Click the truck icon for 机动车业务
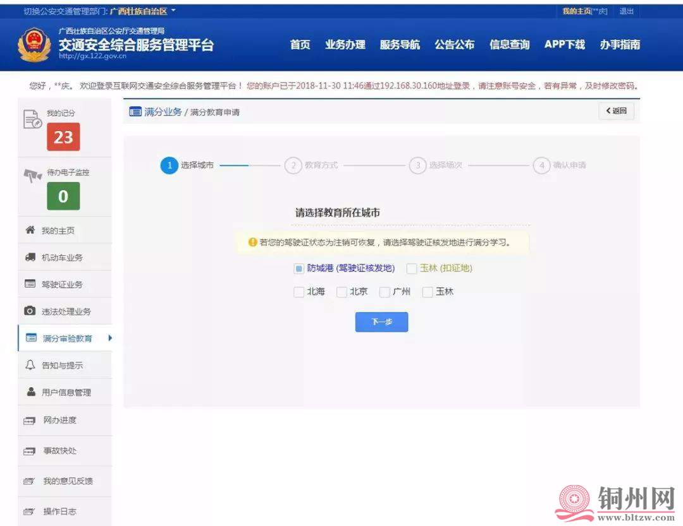 (x=30, y=257)
